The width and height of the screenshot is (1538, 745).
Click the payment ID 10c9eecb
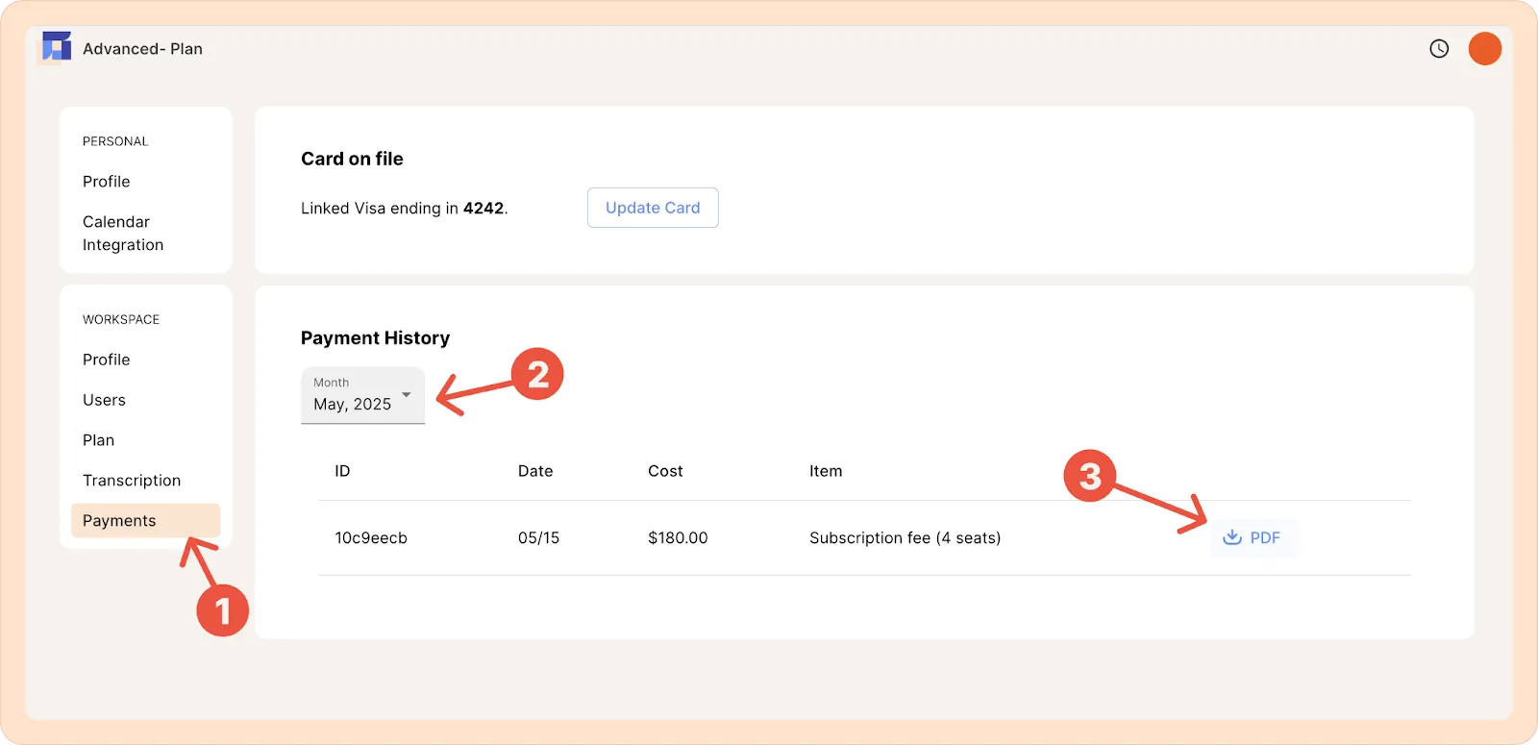click(371, 538)
